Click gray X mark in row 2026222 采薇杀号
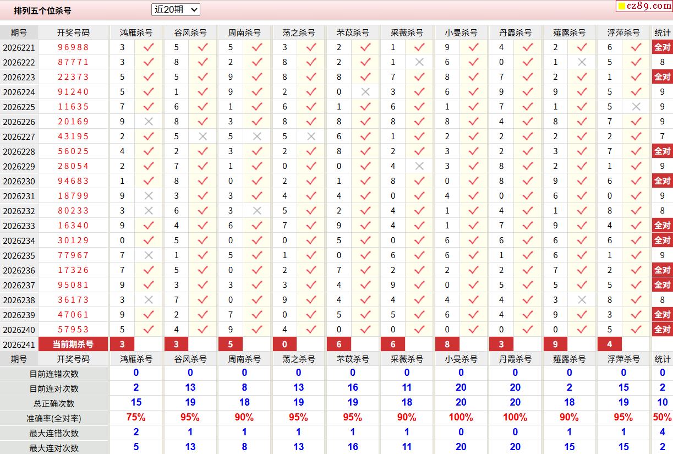The width and height of the screenshot is (673, 454). [x=419, y=62]
